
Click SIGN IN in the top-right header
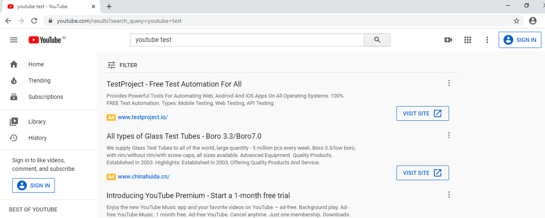click(520, 40)
